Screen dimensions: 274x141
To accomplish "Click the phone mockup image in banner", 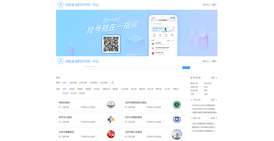I will point(163,35).
